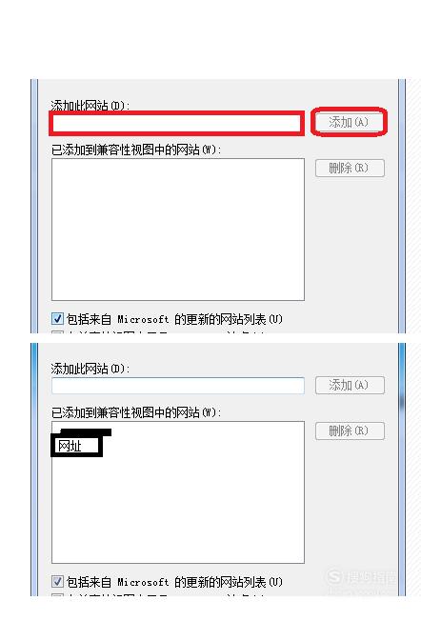Click upper 已添加到兼容性视图中的网站(W) label

[x=136, y=150]
